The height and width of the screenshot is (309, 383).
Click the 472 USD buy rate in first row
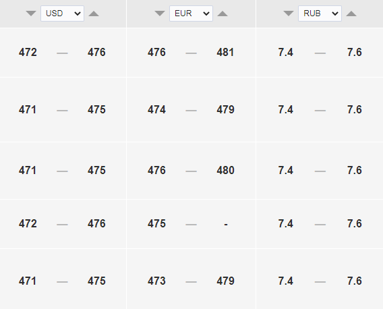coord(28,53)
